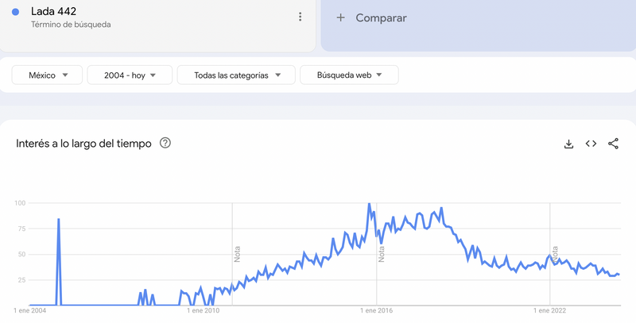636x323 pixels.
Task: Open the help icon next to chart title
Action: click(165, 143)
